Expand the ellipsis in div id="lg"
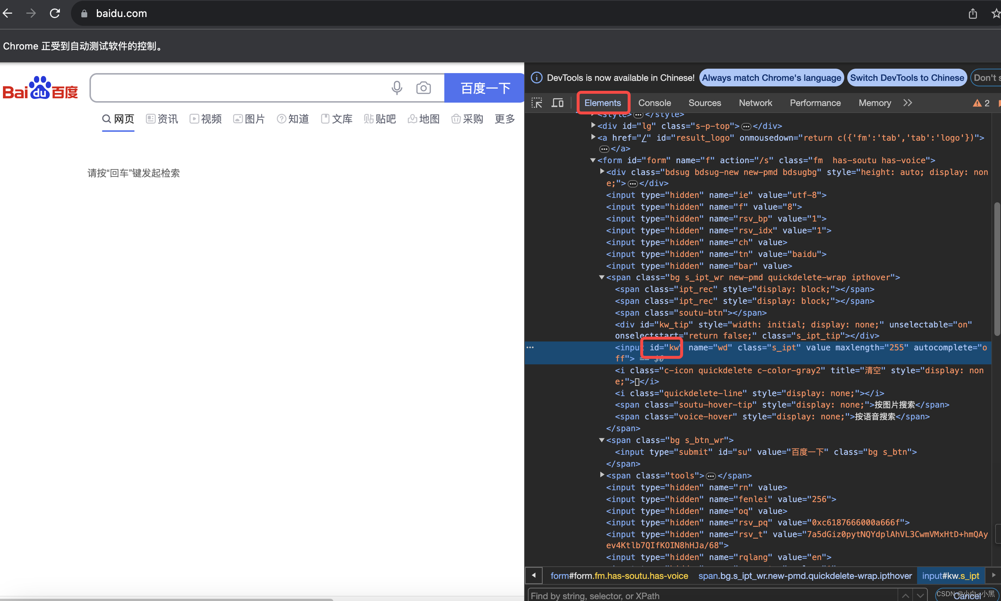1001x601 pixels. (x=746, y=126)
